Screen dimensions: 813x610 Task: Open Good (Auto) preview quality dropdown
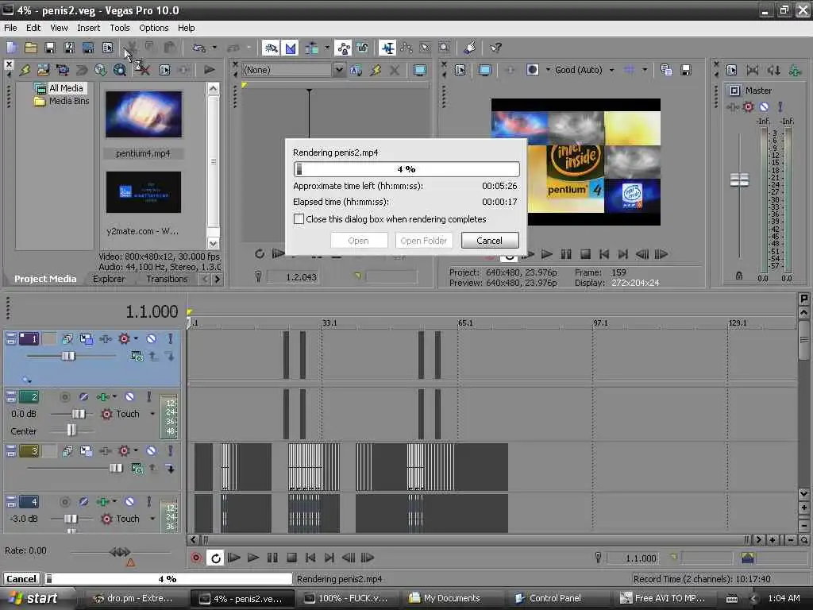tap(612, 70)
